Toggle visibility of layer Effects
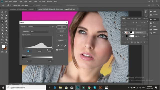160x90 pixels. pyautogui.click(x=127, y=39)
